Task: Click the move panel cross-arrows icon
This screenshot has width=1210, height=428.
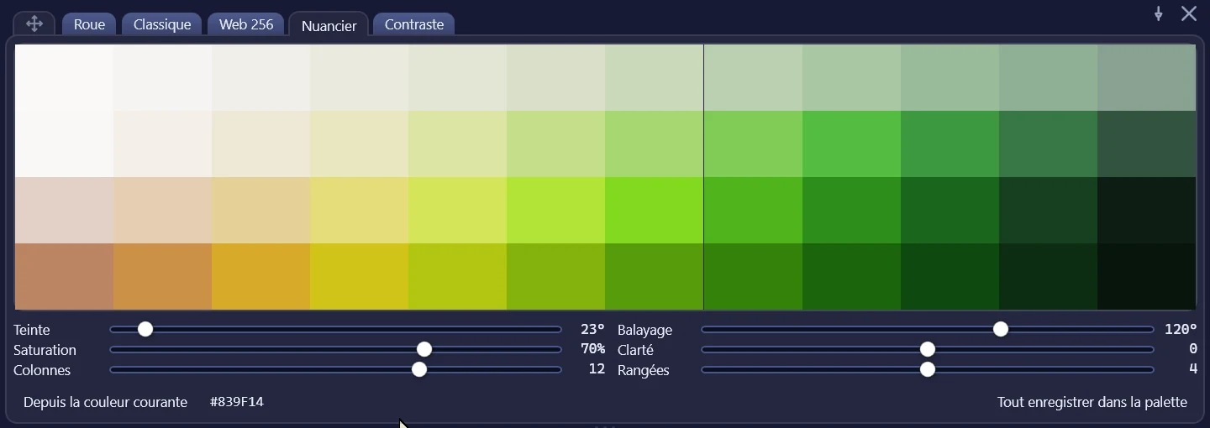Action: point(34,23)
